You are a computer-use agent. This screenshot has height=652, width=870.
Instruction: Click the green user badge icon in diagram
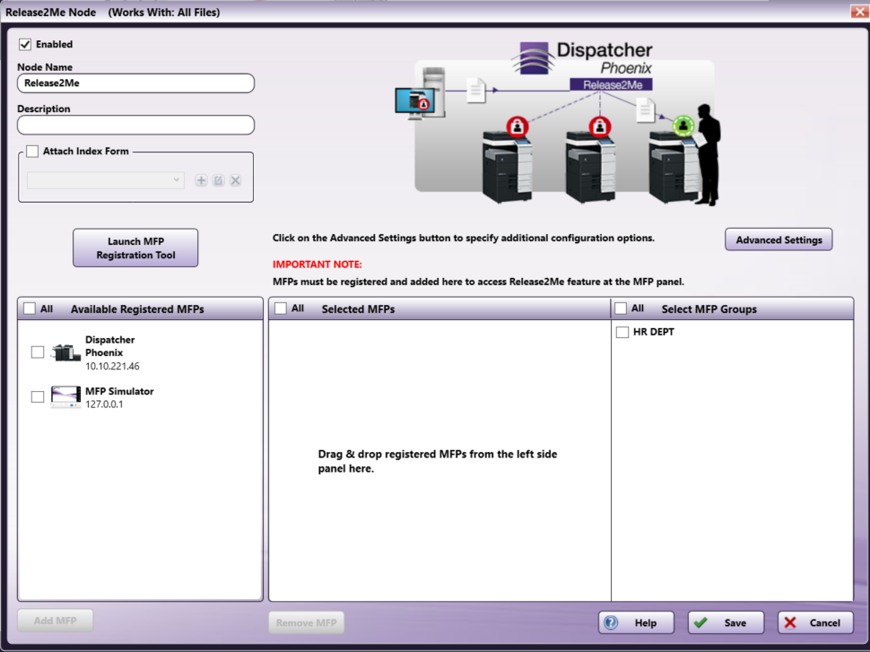tap(683, 126)
